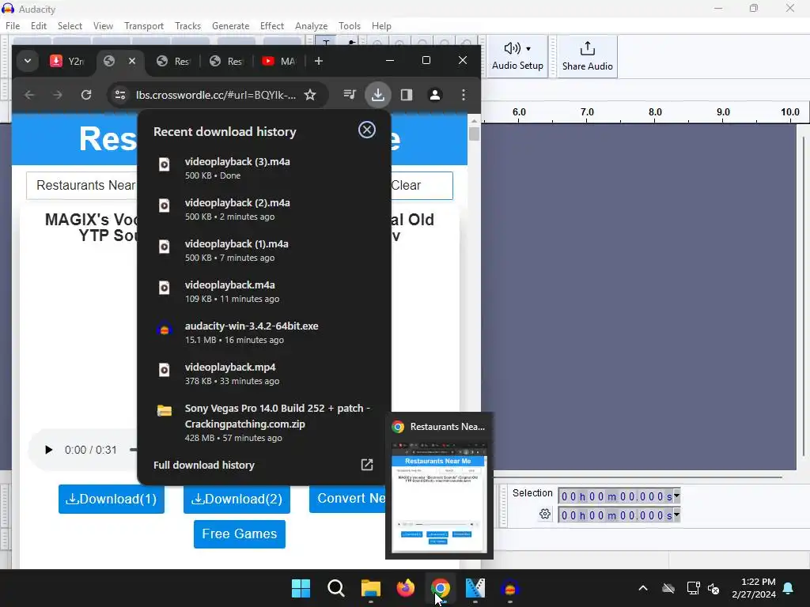
Task: Open Audacity Help menu
Action: coord(381,26)
